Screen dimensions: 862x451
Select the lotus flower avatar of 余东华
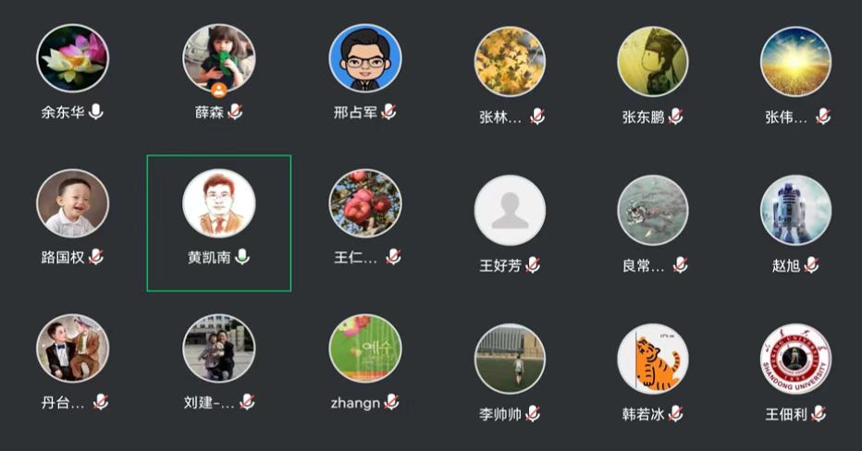(72, 58)
